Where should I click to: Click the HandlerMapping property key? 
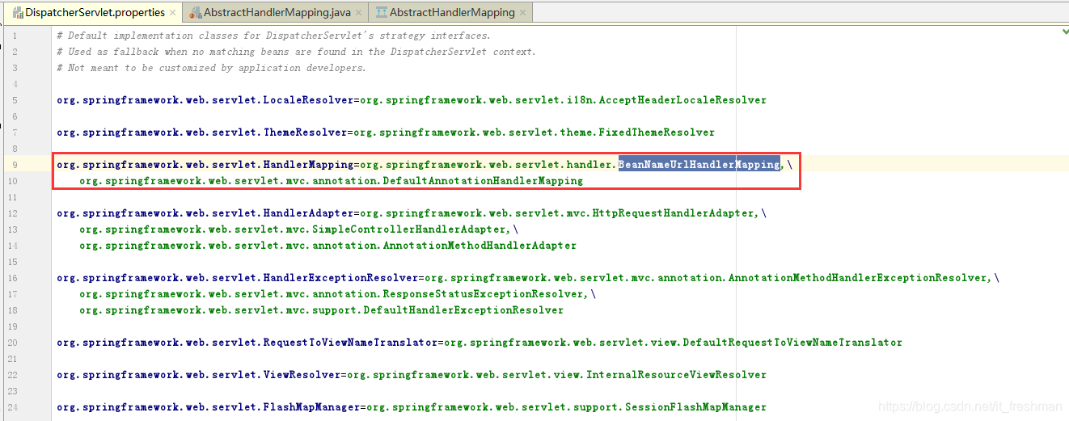click(x=205, y=164)
